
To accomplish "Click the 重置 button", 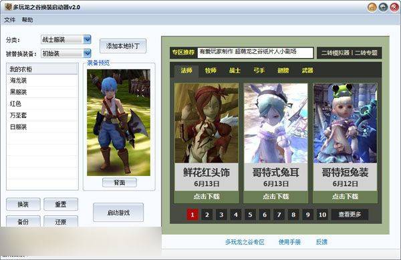I will (x=61, y=204).
